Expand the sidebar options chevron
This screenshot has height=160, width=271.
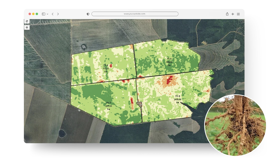tap(47, 14)
